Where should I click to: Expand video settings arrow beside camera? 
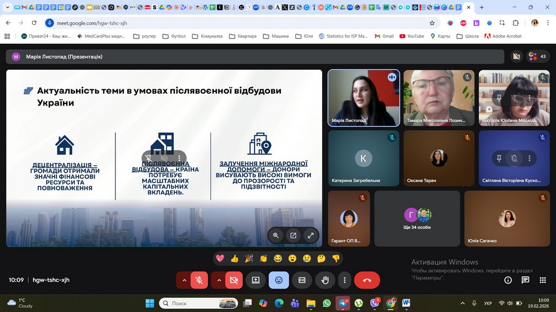point(219,280)
